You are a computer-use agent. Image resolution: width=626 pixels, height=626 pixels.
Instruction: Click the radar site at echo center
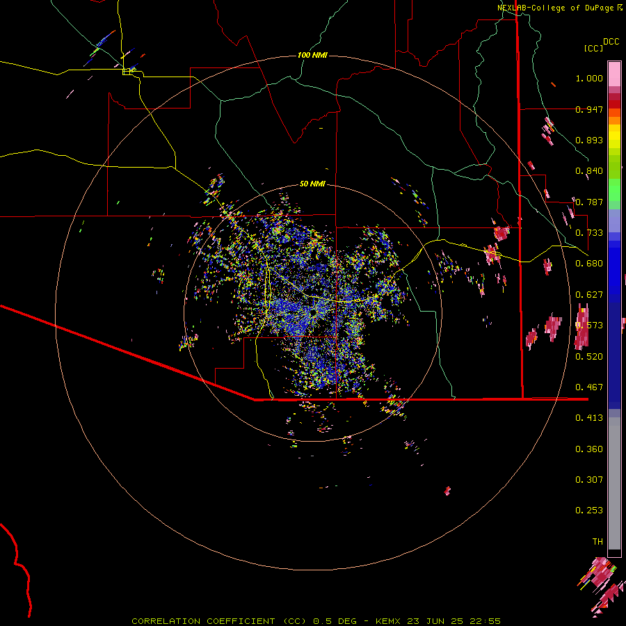click(313, 312)
